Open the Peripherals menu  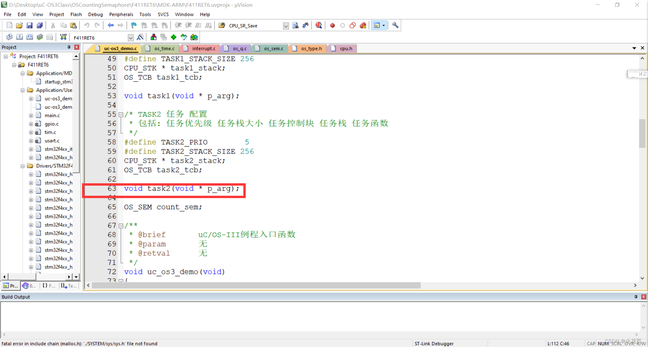[x=121, y=14]
